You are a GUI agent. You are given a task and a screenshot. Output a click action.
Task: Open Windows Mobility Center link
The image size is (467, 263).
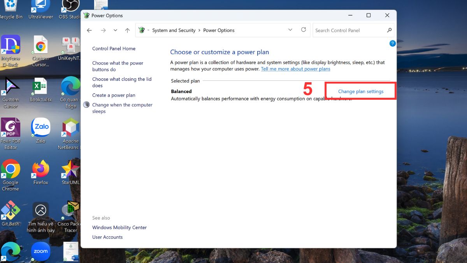tap(119, 228)
